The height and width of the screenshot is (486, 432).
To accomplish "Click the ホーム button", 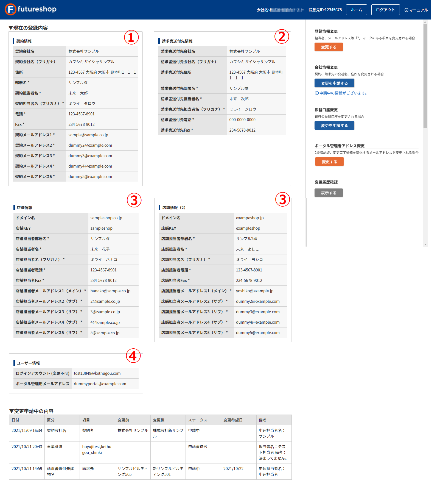I will click(x=356, y=10).
